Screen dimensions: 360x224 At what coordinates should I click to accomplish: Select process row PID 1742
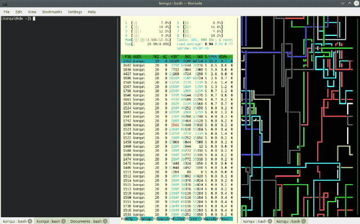pyautogui.click(x=177, y=121)
